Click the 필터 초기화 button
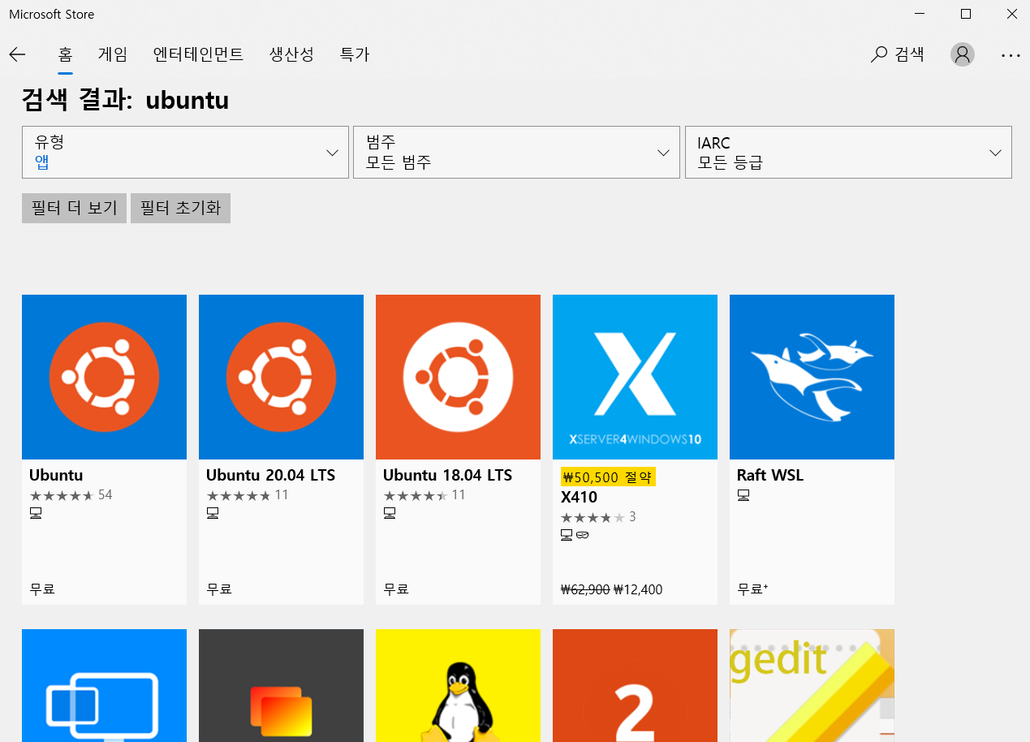Image resolution: width=1030 pixels, height=742 pixels. tap(180, 208)
